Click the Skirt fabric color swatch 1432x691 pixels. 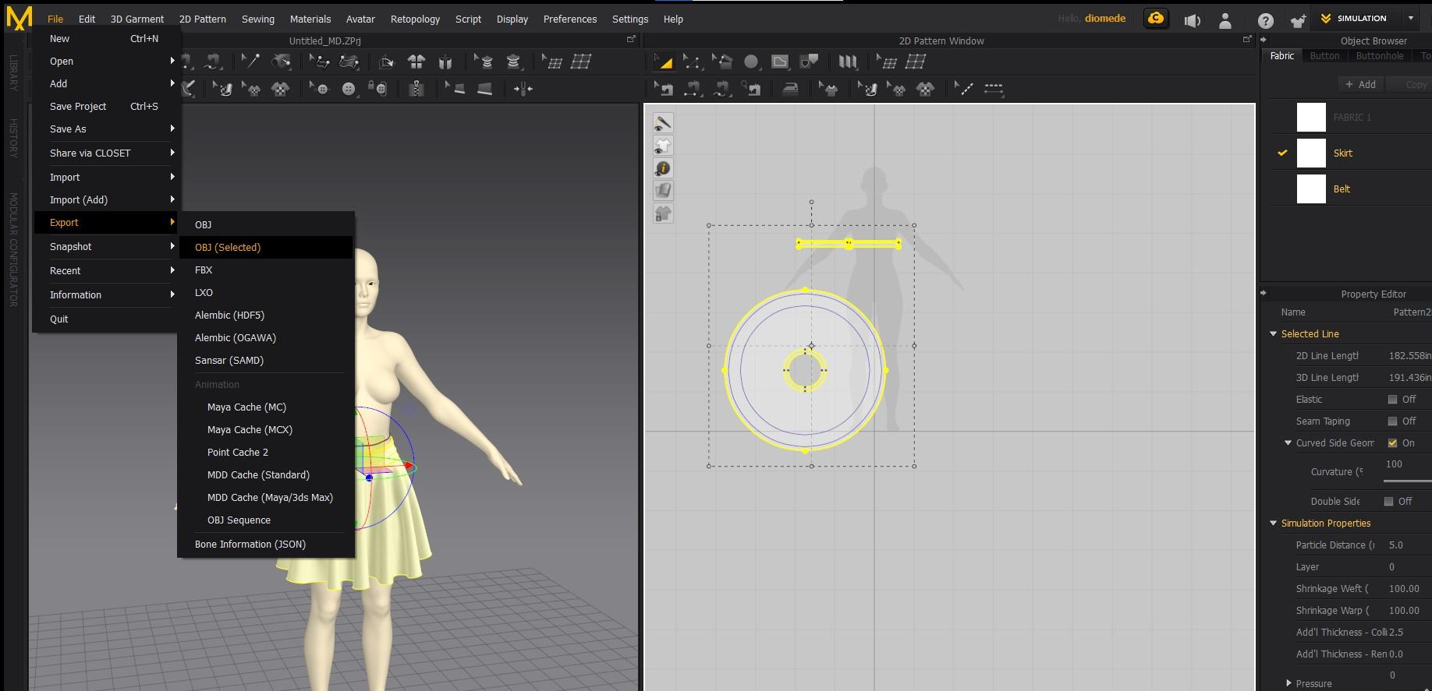click(1311, 153)
